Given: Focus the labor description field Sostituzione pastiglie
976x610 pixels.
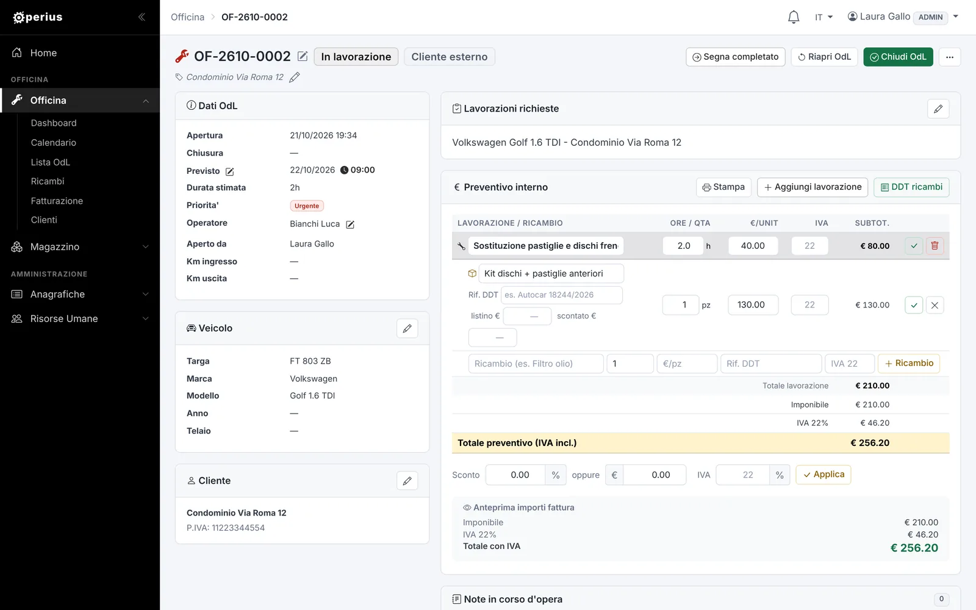Looking at the screenshot, I should pos(546,246).
